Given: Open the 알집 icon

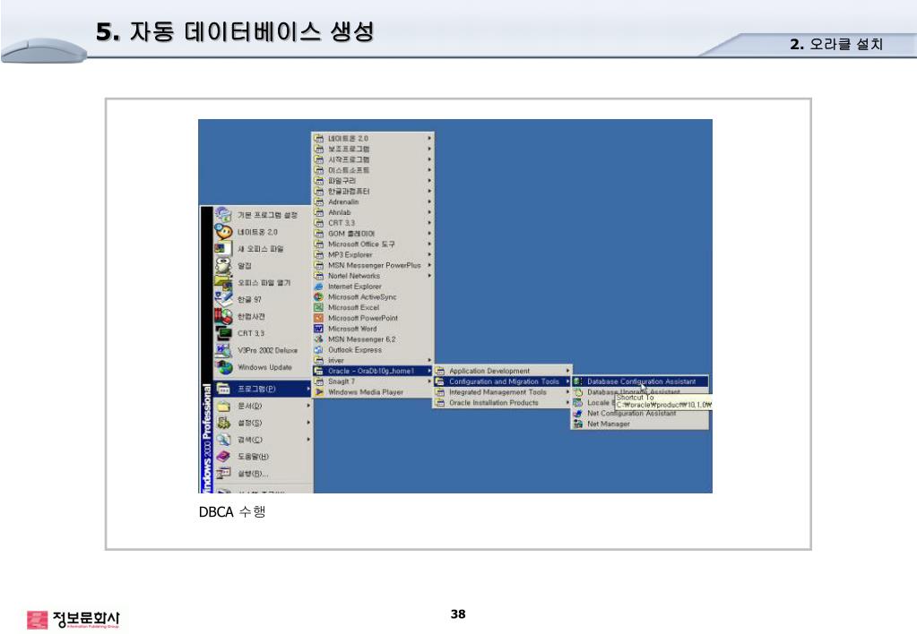Looking at the screenshot, I should pyautogui.click(x=223, y=265).
